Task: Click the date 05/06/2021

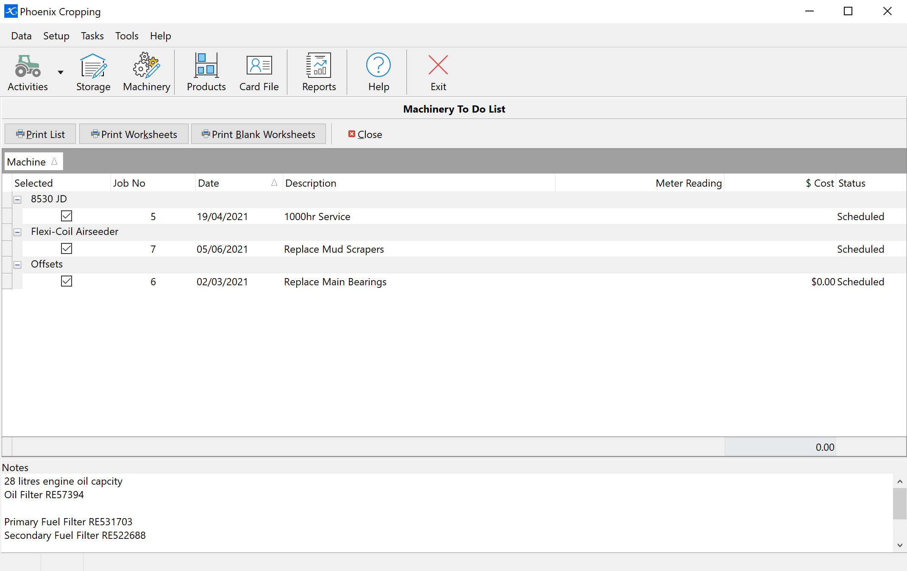Action: pos(222,249)
